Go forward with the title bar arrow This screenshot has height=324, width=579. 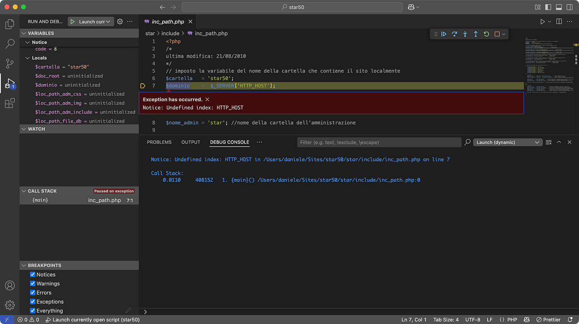(x=173, y=7)
